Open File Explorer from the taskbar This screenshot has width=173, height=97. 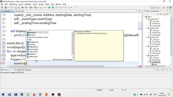pyautogui.click(x=28, y=95)
